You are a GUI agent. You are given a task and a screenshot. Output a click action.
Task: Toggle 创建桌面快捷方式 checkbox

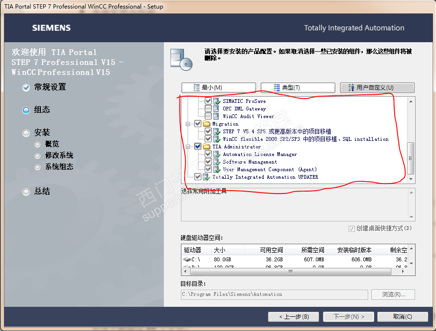click(351, 229)
